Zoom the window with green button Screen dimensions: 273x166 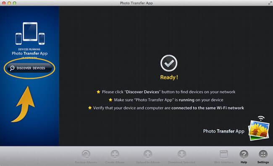point(15,3)
